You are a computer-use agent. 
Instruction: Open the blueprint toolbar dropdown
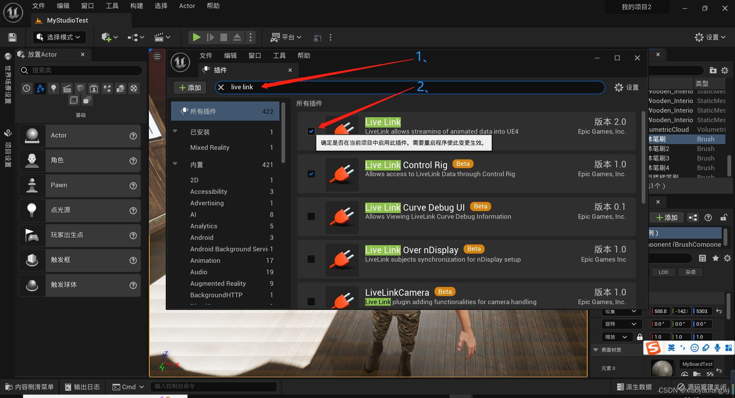136,37
